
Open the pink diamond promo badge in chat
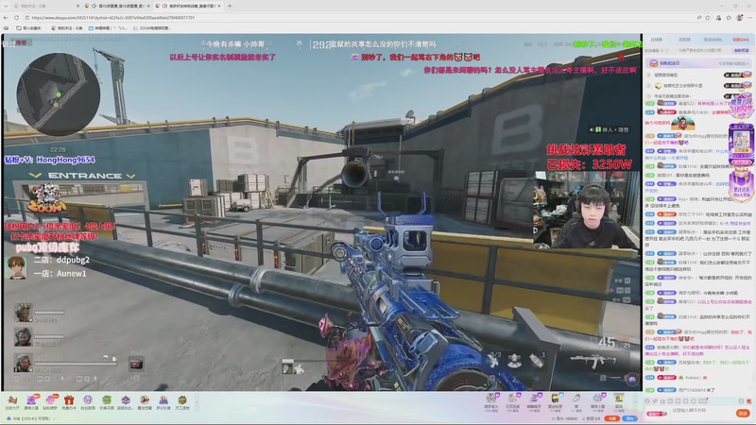742,106
